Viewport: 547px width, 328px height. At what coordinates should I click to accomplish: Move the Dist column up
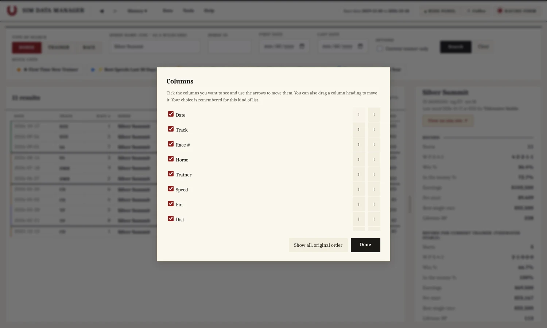359,219
